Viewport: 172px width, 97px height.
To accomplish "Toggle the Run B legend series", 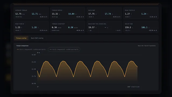I will point(64,50).
